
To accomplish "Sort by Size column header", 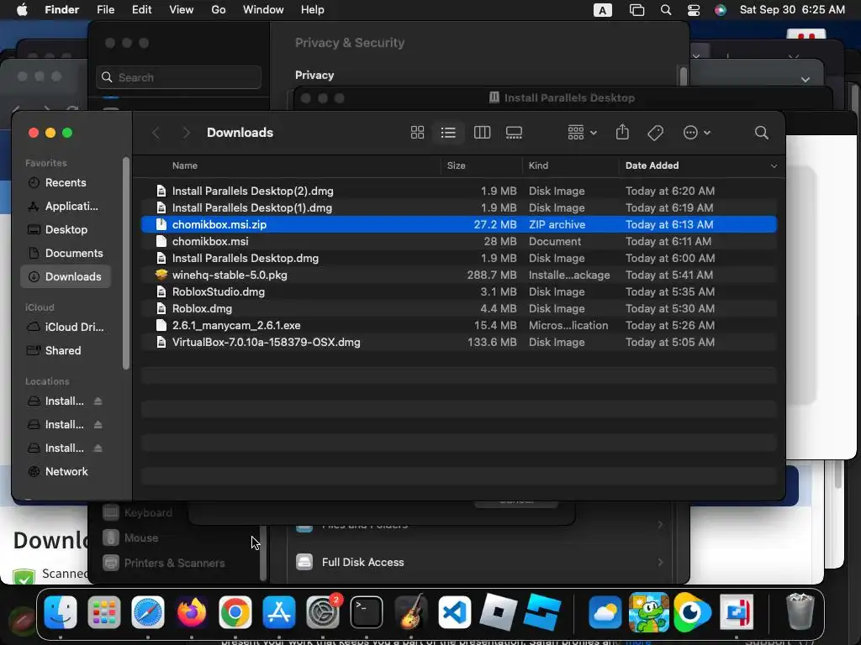I will pyautogui.click(x=456, y=165).
